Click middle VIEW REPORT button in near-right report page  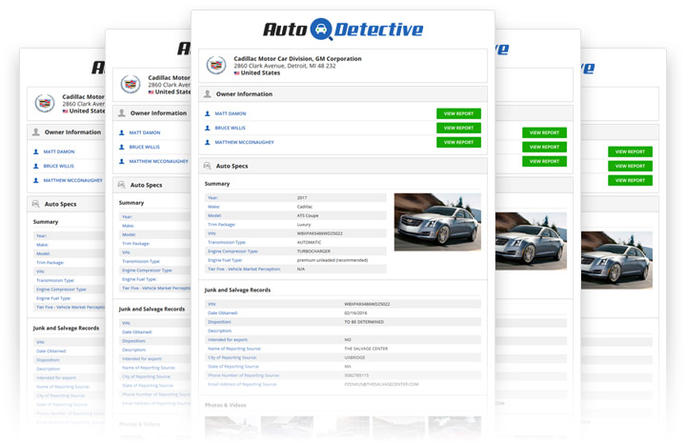tap(544, 147)
